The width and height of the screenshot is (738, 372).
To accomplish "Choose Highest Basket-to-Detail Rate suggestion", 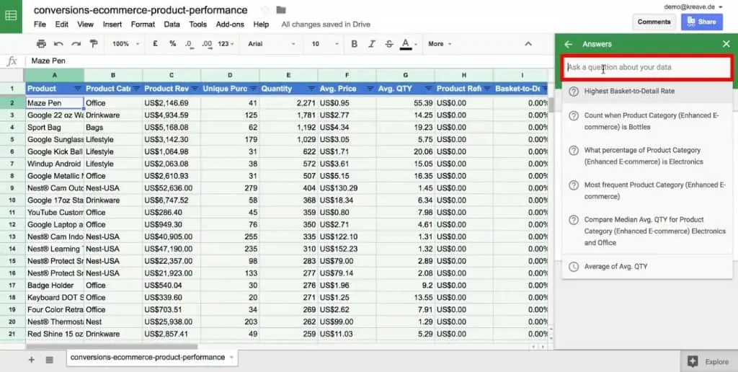I will [x=647, y=92].
